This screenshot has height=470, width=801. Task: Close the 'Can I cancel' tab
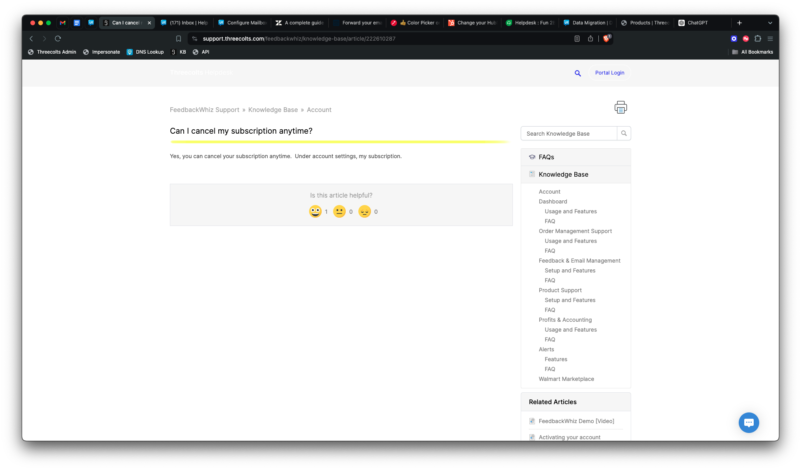(149, 23)
